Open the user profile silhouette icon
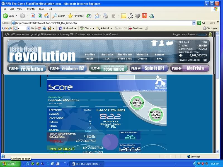This screenshot has width=223, height=167. coord(162,43)
